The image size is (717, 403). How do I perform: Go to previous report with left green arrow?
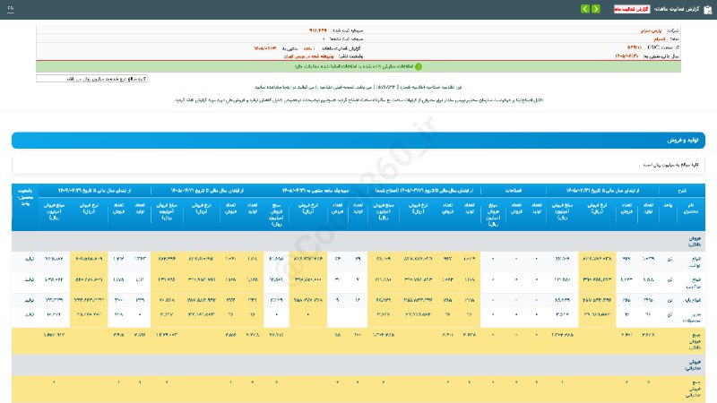pos(585,9)
